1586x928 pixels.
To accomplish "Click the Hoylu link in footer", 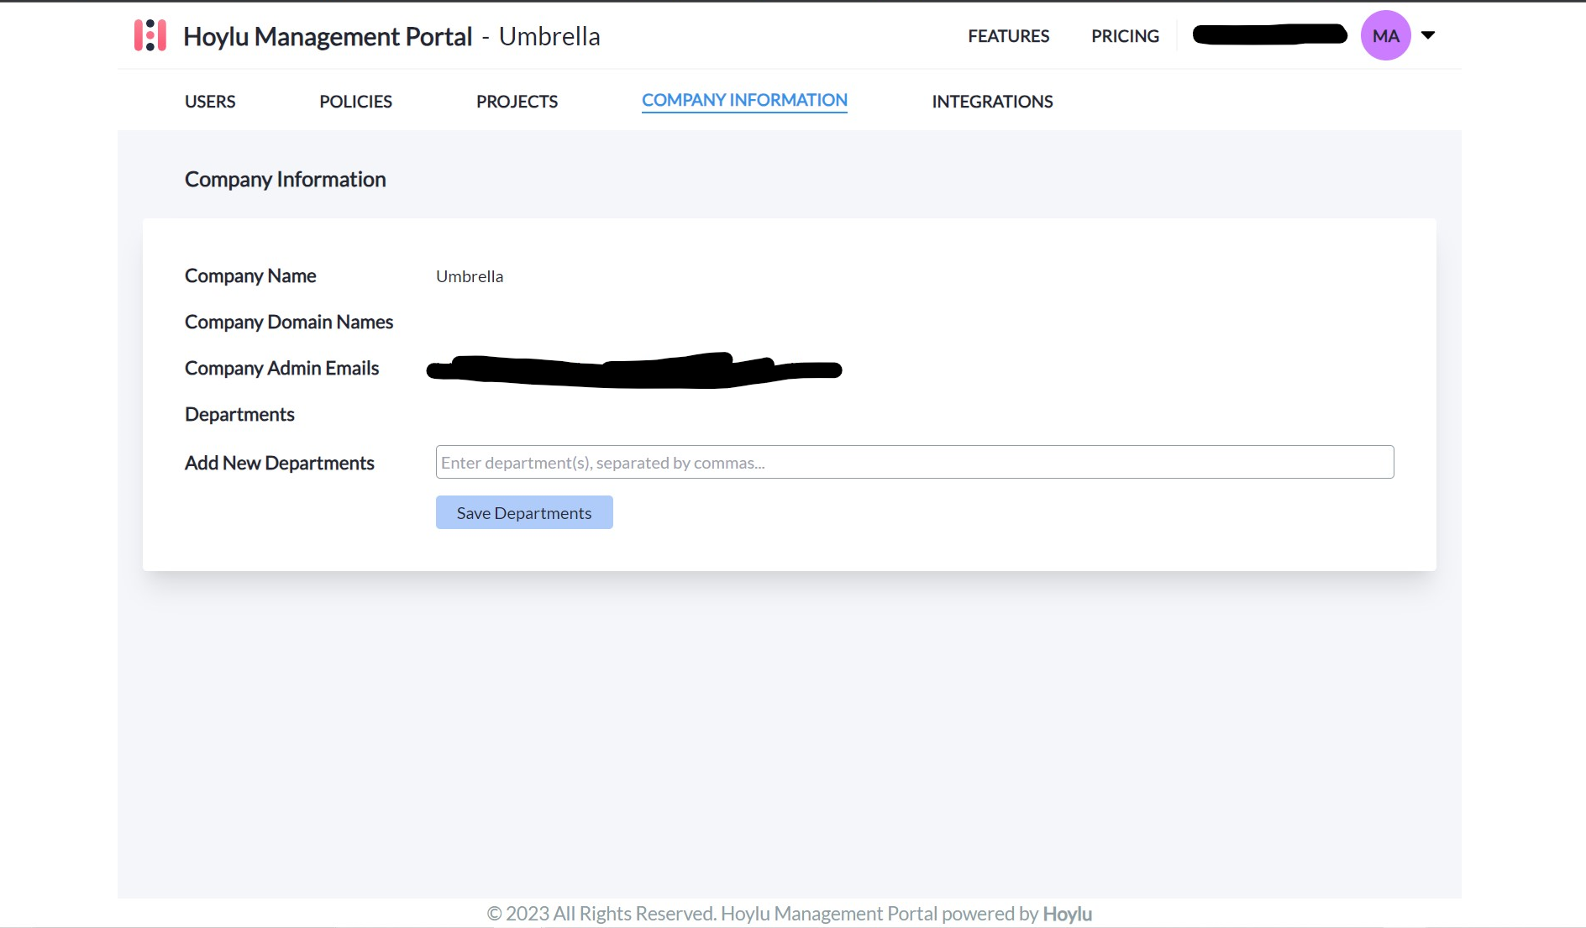I will [1067, 914].
